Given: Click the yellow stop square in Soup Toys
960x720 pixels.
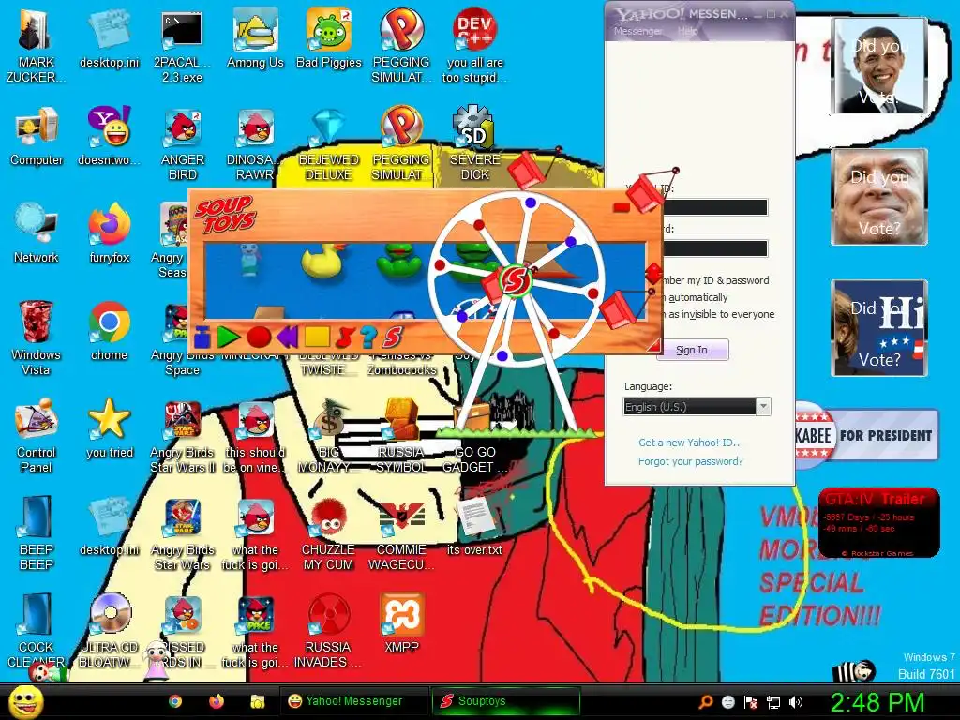Looking at the screenshot, I should [317, 337].
